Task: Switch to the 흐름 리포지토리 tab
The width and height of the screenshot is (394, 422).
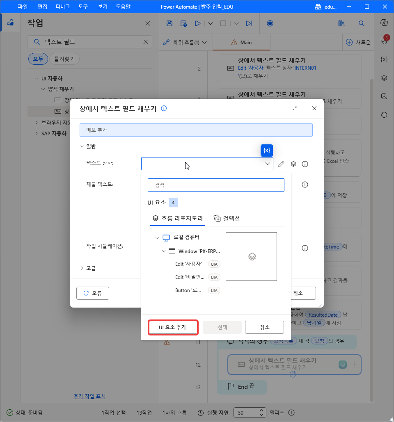Action: pos(177,218)
